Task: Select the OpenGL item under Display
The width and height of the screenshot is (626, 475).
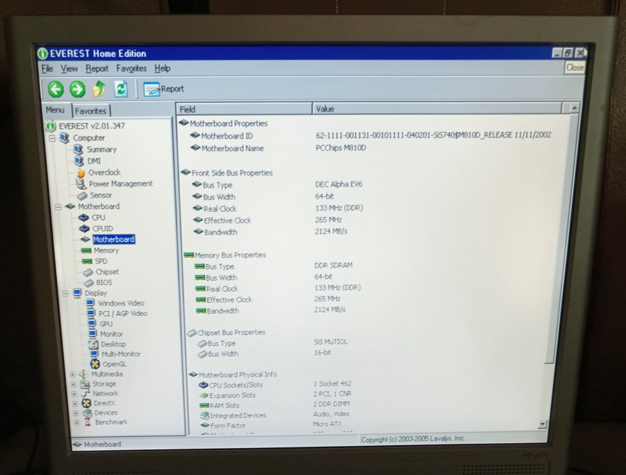Action: pyautogui.click(x=114, y=364)
